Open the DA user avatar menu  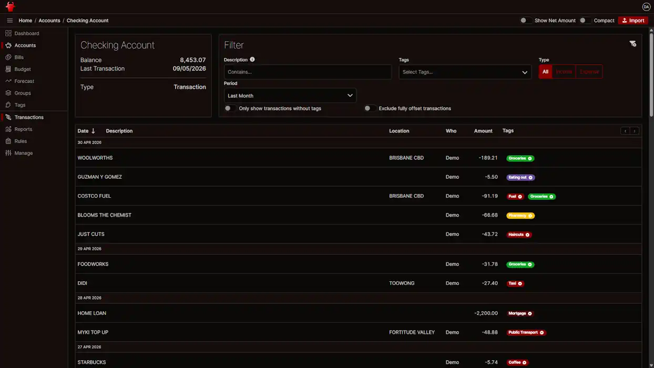(646, 6)
